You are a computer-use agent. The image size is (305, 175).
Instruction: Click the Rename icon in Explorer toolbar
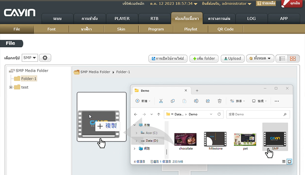[x=196, y=101]
